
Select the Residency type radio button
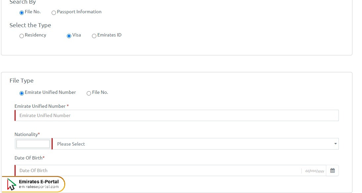22,36
